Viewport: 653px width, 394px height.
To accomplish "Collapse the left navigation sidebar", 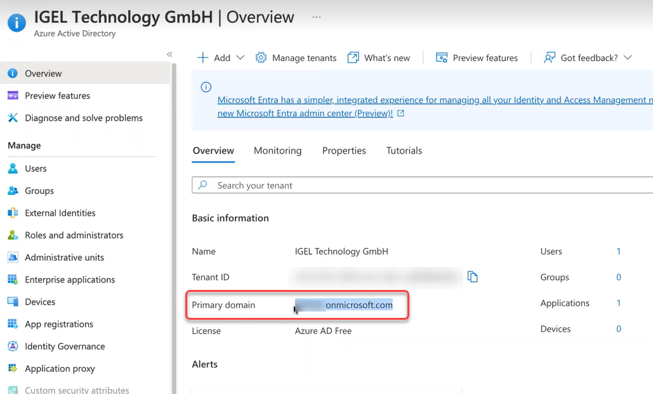I will (169, 55).
